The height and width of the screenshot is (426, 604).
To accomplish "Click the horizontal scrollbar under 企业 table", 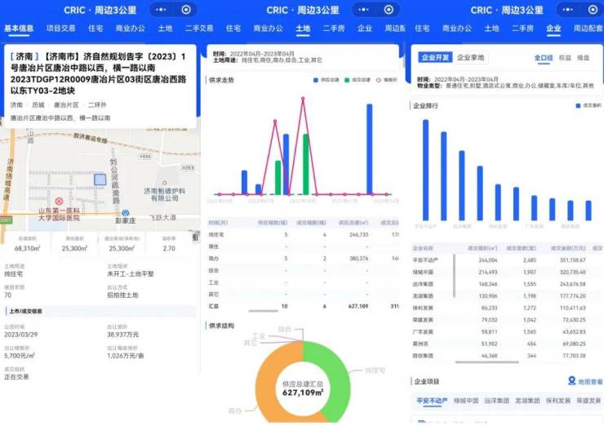I will click(x=487, y=362).
